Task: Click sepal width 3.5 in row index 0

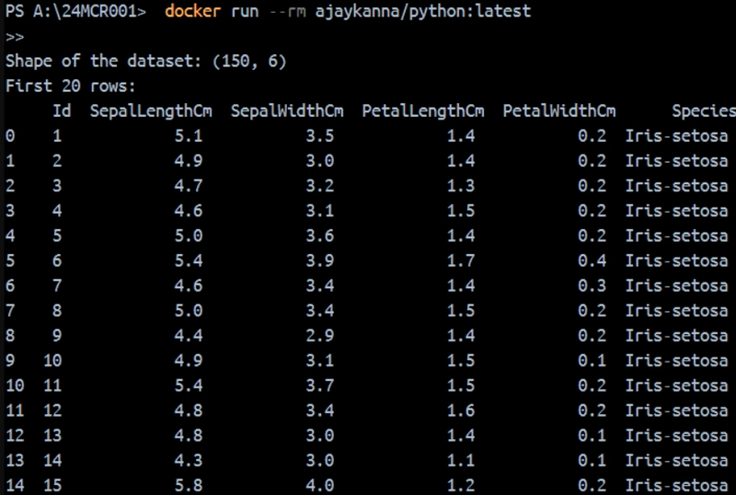Action: point(319,136)
